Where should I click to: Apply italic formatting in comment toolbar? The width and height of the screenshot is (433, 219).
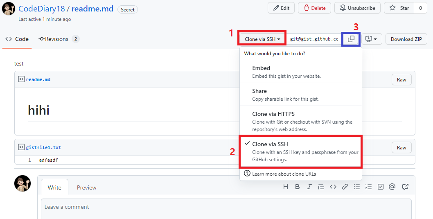(309, 187)
